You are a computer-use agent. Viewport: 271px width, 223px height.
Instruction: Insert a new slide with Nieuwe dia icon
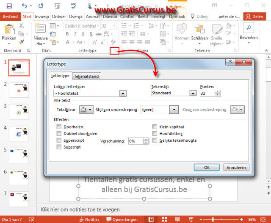(41, 28)
